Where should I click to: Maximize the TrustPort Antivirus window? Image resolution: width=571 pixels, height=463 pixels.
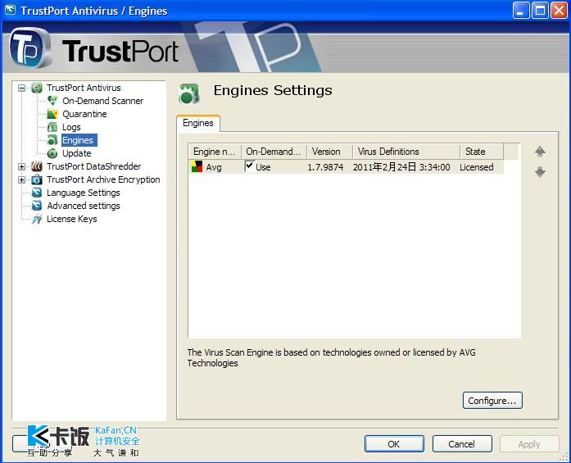[x=540, y=10]
